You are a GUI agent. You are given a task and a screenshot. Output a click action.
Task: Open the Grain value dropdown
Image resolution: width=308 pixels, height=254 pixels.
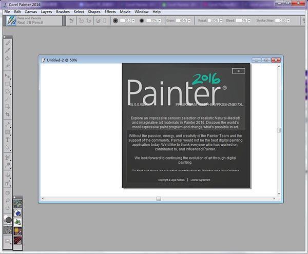click(189, 21)
